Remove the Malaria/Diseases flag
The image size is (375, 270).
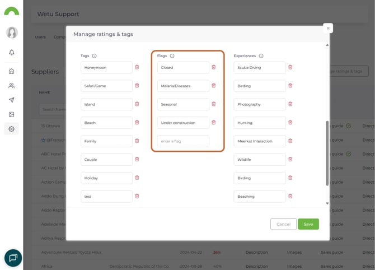(214, 86)
